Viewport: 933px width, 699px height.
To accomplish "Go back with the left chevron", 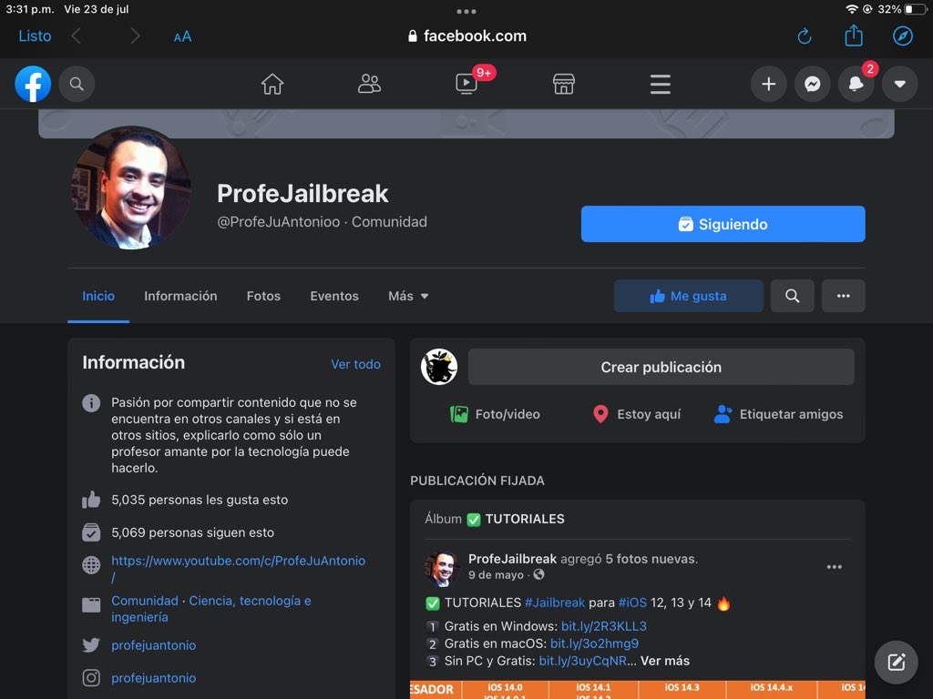I will [76, 36].
